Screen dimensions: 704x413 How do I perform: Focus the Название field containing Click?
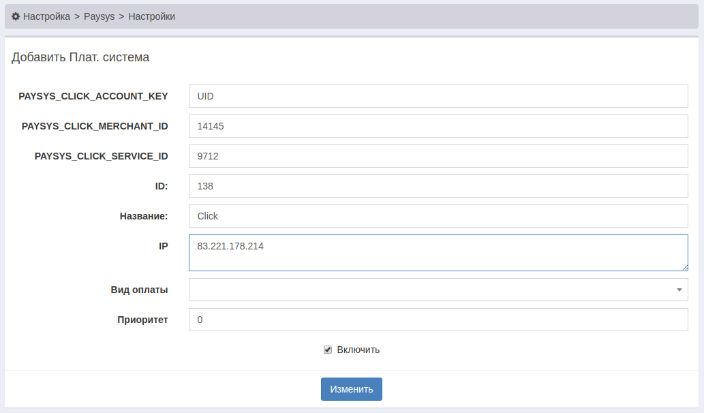[438, 216]
